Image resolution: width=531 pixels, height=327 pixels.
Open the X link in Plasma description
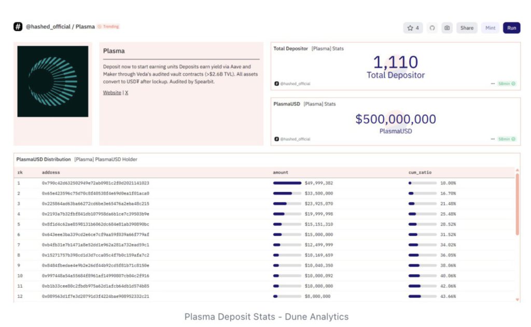[127, 92]
